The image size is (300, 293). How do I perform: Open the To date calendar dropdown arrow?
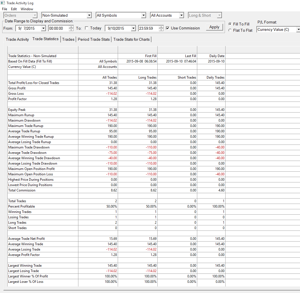pos(133,28)
